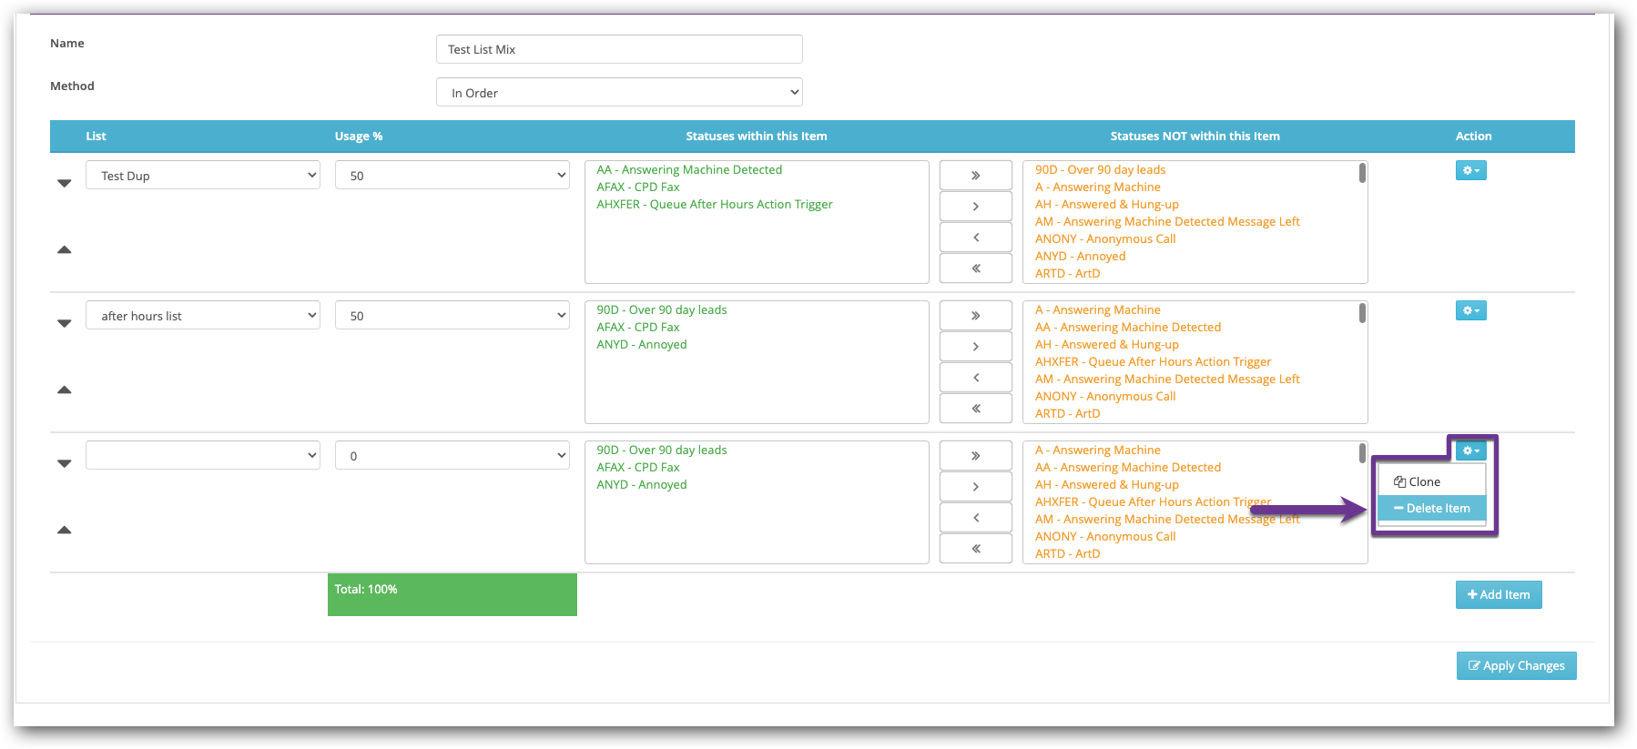1637x749 pixels.
Task: Move Test Dup row down with arrow
Action: point(64,183)
